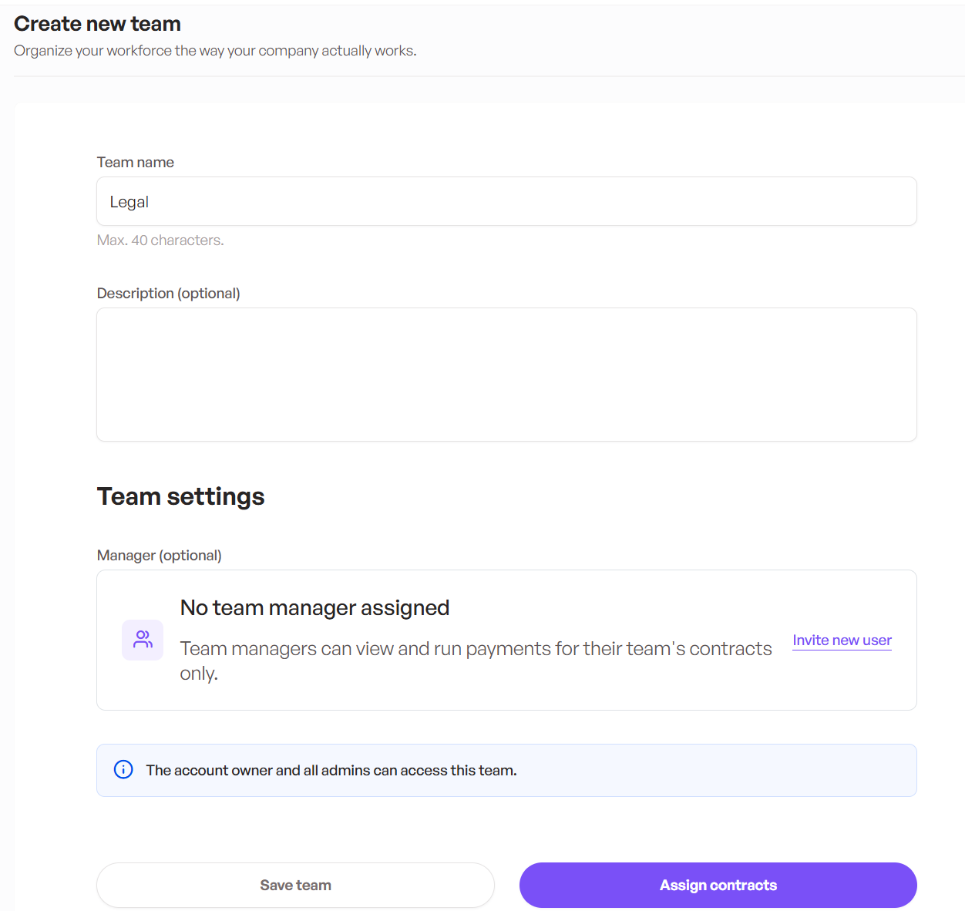
Task: Click the 'Manager (optional)' label
Action: tap(160, 556)
